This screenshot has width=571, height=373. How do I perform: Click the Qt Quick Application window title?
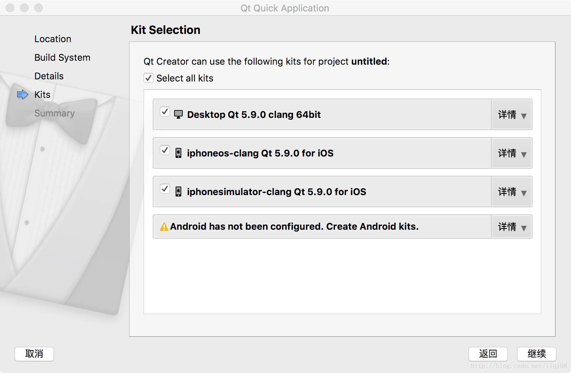(285, 8)
